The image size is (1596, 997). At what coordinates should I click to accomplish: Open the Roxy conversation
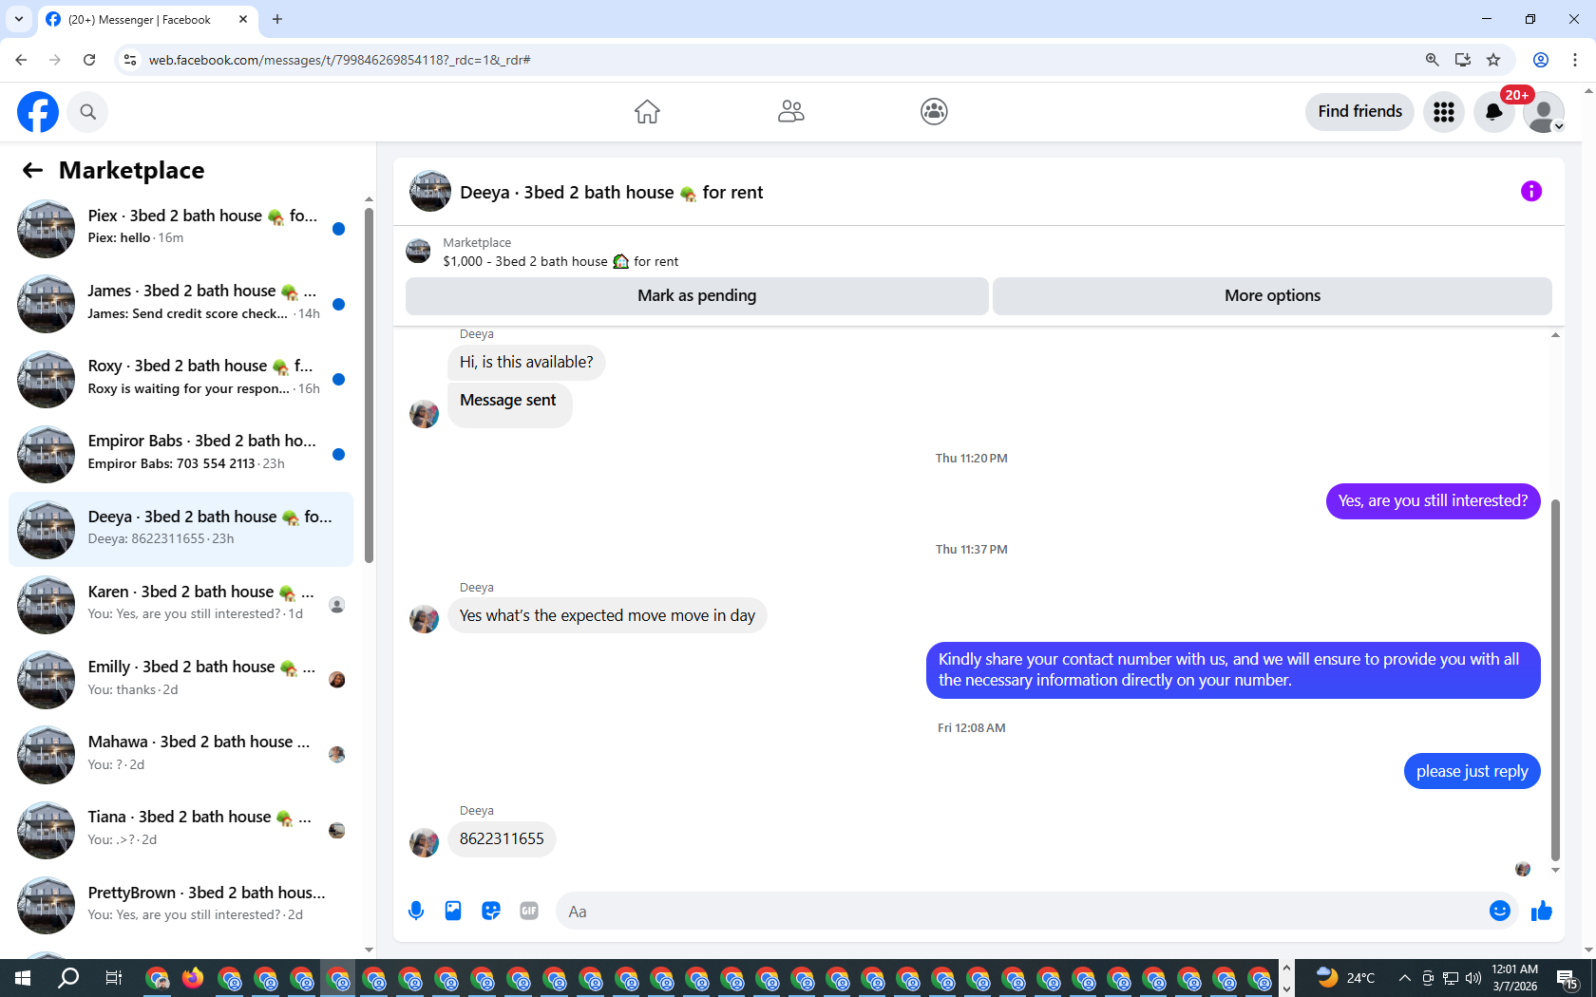point(180,379)
